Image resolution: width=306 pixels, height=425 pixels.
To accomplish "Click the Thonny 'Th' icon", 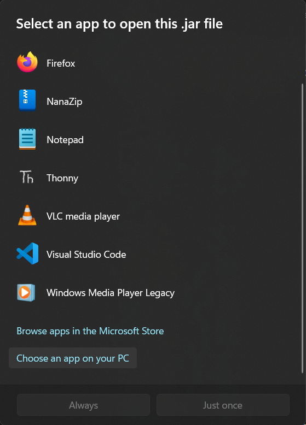I will [27, 177].
